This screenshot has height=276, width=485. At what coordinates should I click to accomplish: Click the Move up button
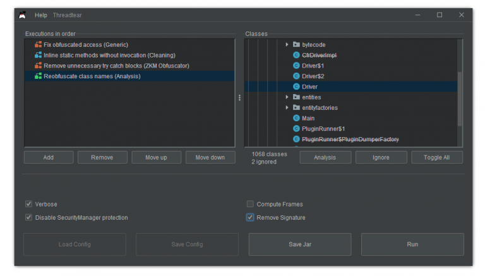(156, 157)
